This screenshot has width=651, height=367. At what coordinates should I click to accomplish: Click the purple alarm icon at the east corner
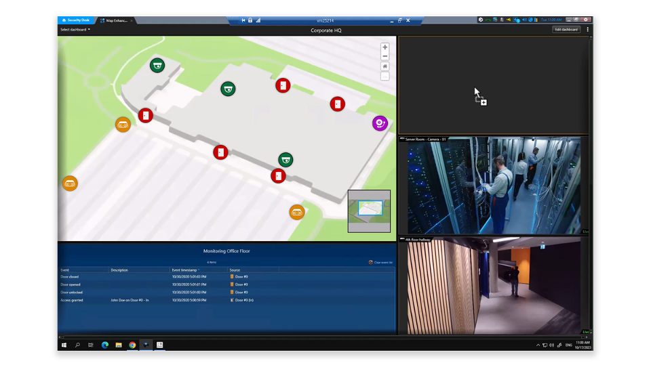click(380, 123)
